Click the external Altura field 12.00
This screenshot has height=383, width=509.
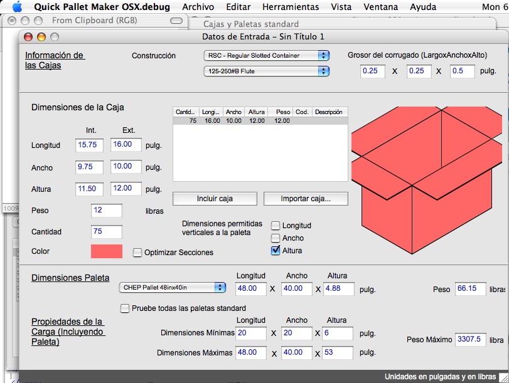pos(126,189)
